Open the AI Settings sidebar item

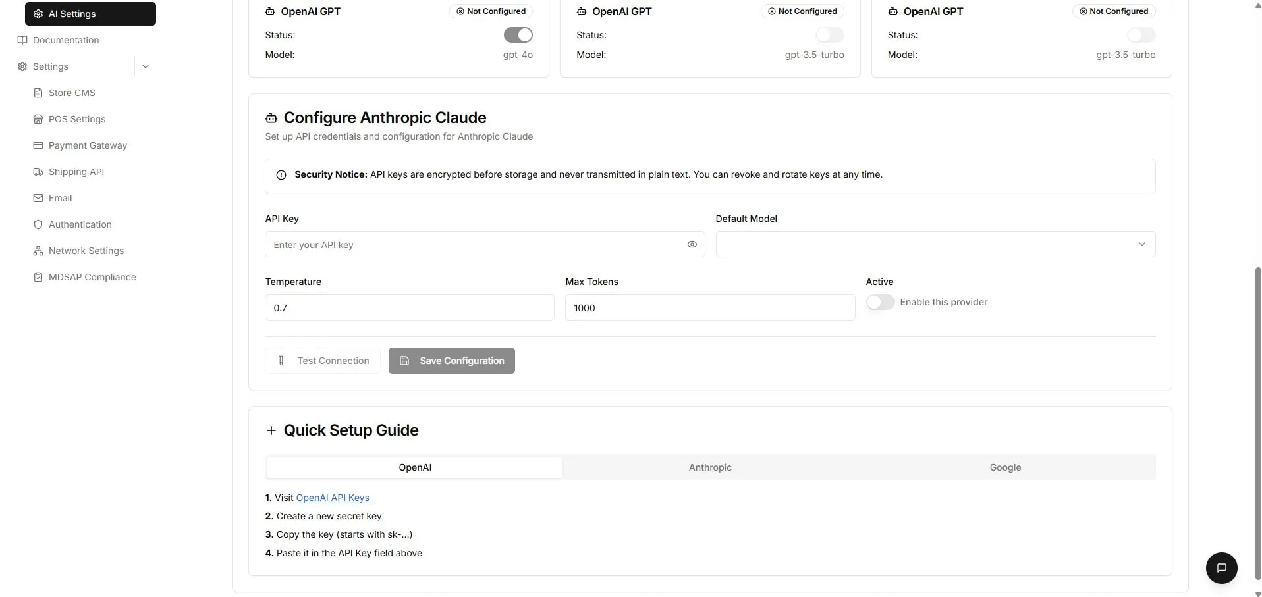(x=90, y=14)
